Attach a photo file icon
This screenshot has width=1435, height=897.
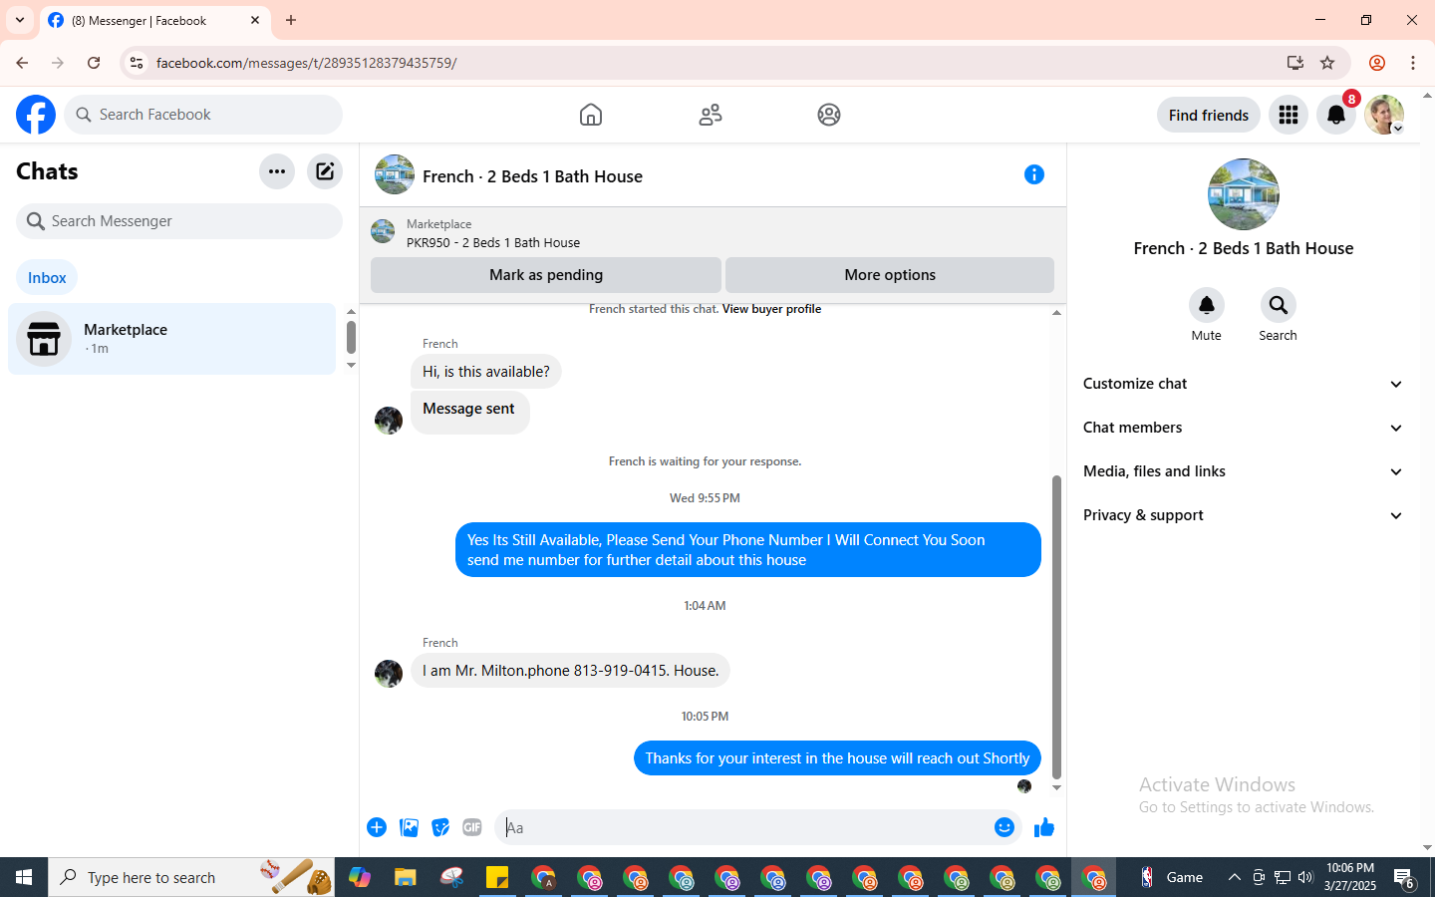click(x=409, y=827)
